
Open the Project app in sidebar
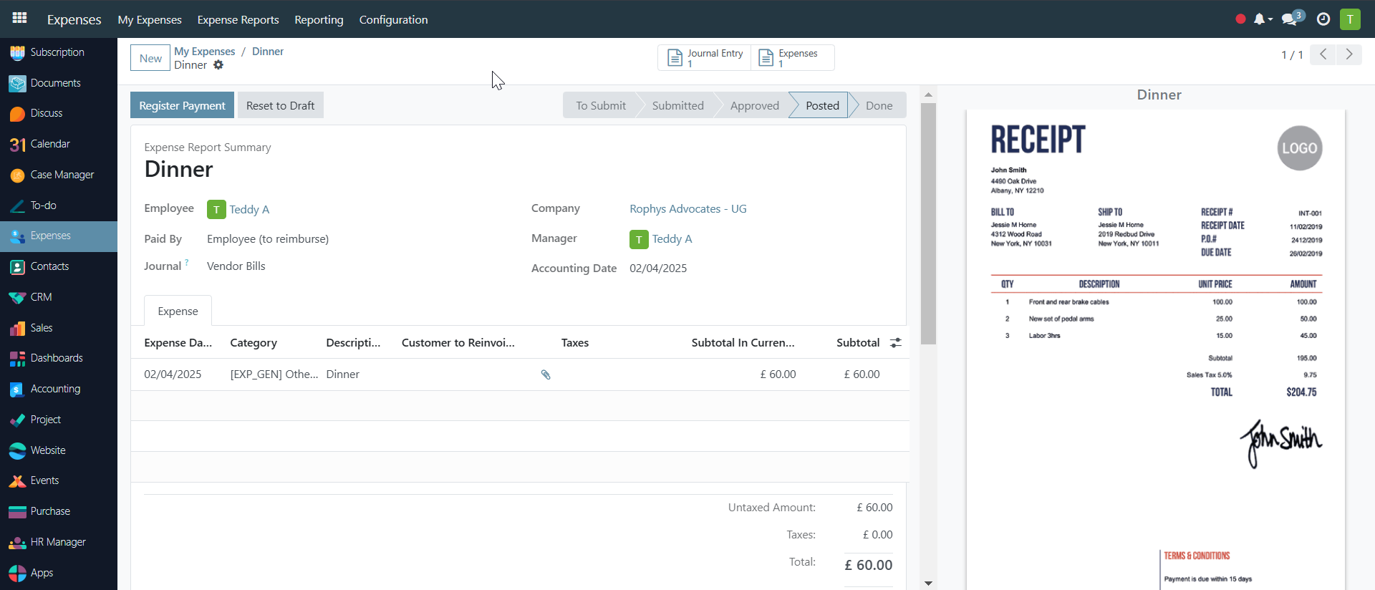click(x=59, y=420)
